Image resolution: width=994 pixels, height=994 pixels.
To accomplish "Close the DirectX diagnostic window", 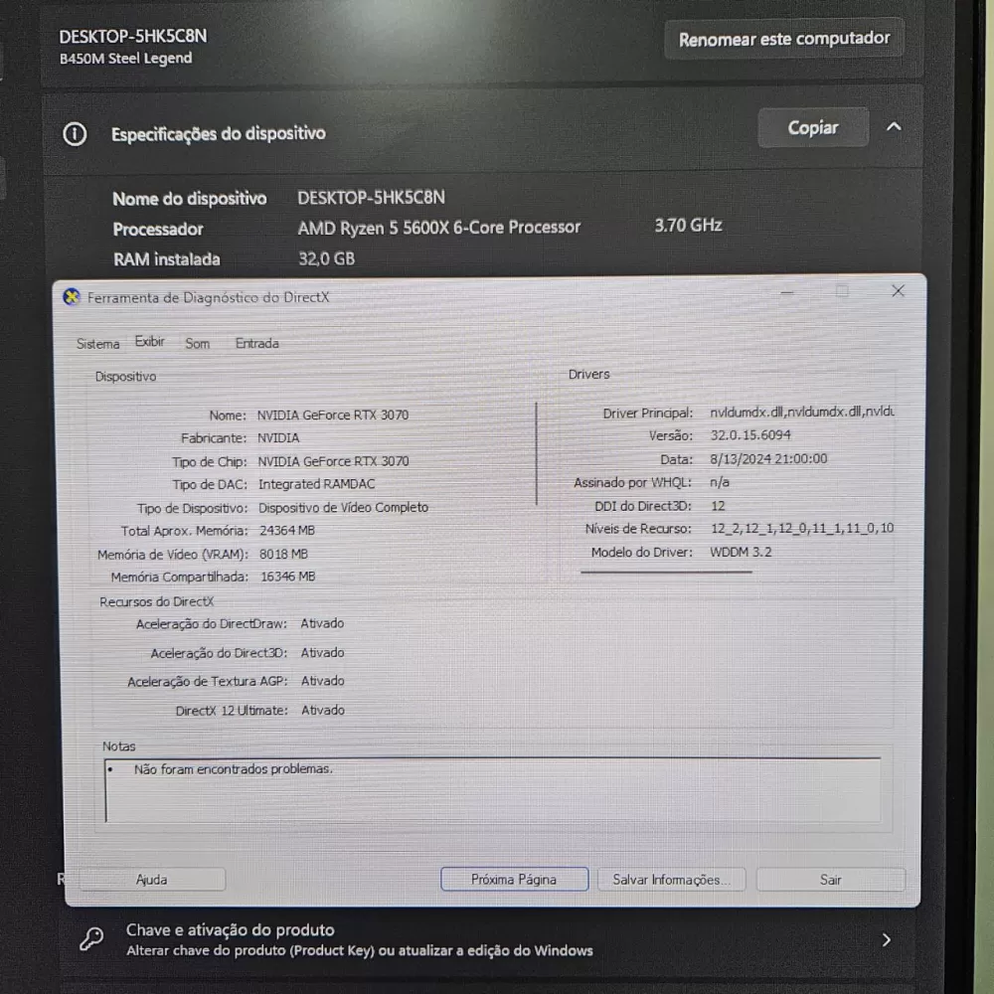I will 898,291.
